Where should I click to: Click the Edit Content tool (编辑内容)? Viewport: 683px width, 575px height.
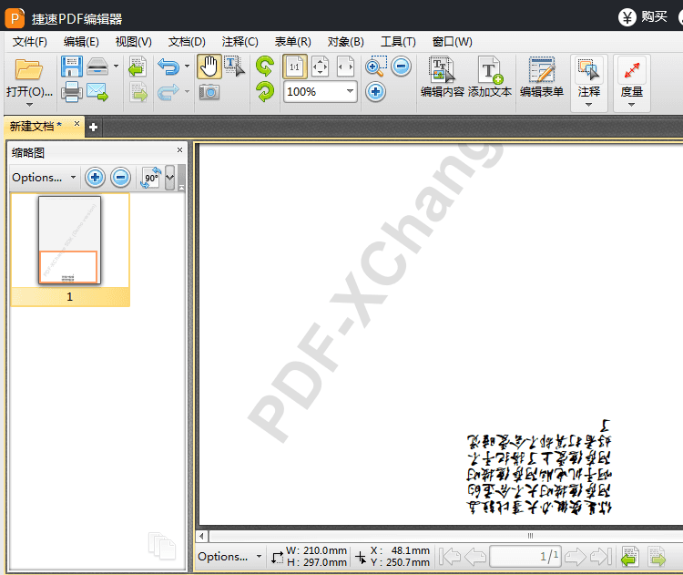(x=442, y=77)
